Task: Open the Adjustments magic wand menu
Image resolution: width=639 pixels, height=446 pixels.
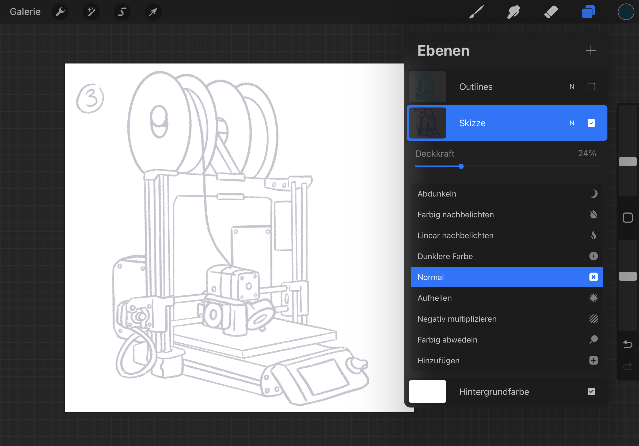Action: coord(91,12)
